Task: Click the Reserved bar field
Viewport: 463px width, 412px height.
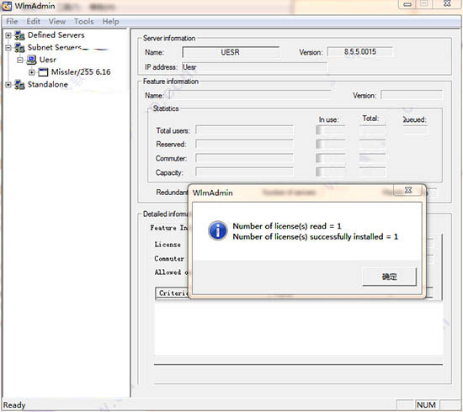Action: pos(244,145)
